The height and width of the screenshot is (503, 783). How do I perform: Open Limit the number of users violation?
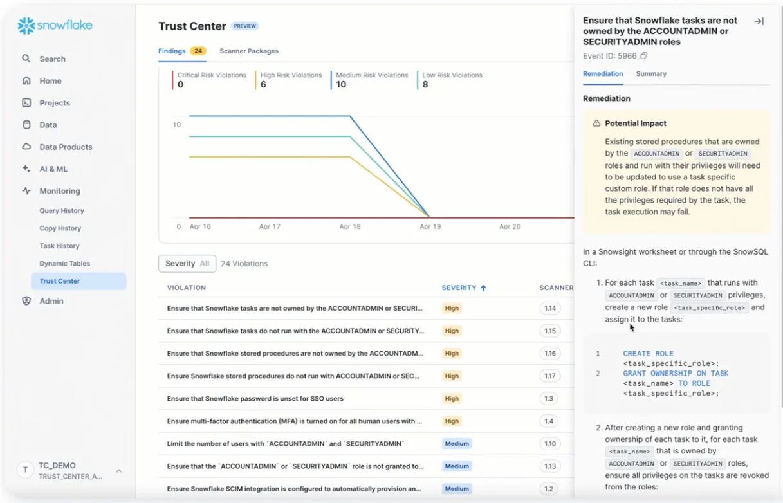click(366, 443)
